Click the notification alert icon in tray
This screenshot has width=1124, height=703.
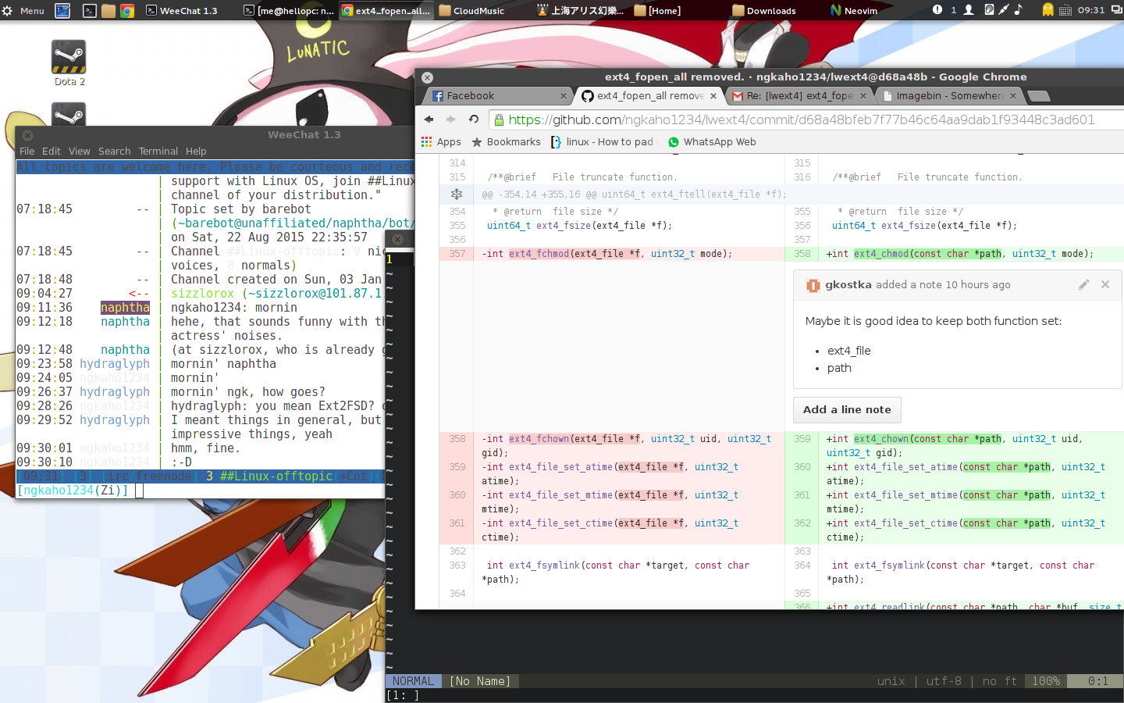pos(937,9)
